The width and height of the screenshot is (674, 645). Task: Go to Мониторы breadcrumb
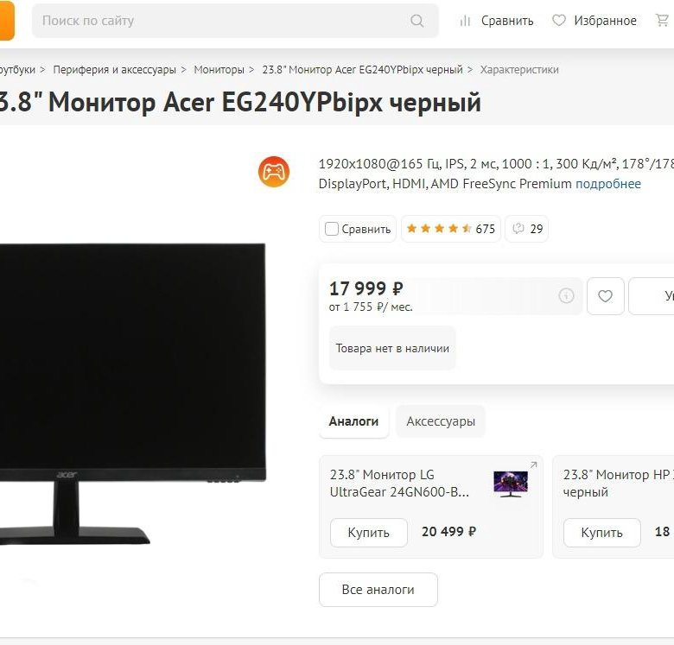pyautogui.click(x=219, y=70)
